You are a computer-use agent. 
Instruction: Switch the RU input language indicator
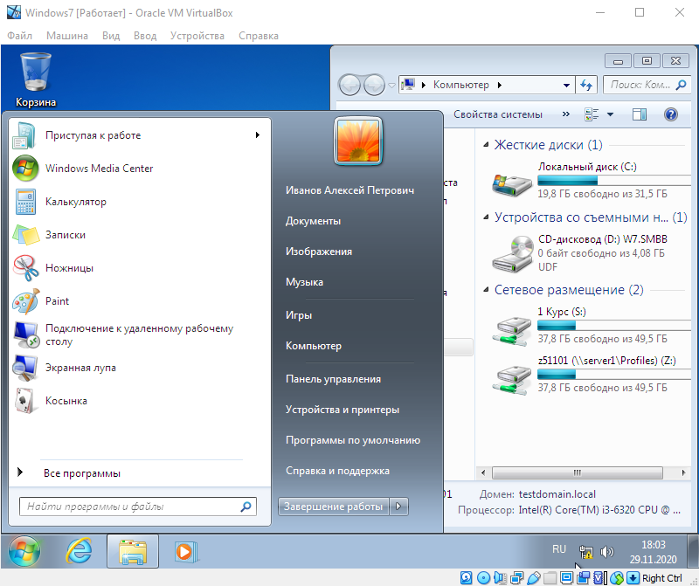[559, 549]
